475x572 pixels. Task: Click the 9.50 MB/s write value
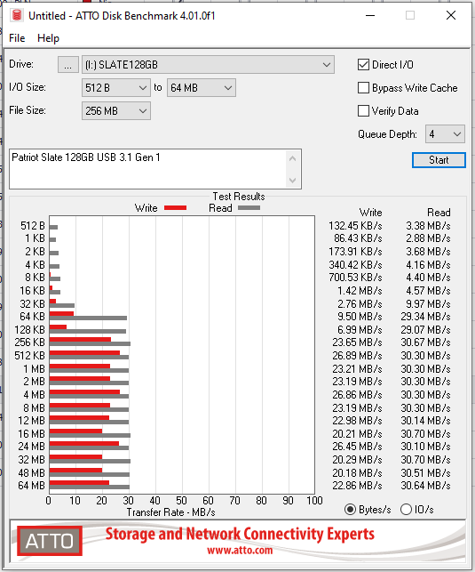(360, 317)
